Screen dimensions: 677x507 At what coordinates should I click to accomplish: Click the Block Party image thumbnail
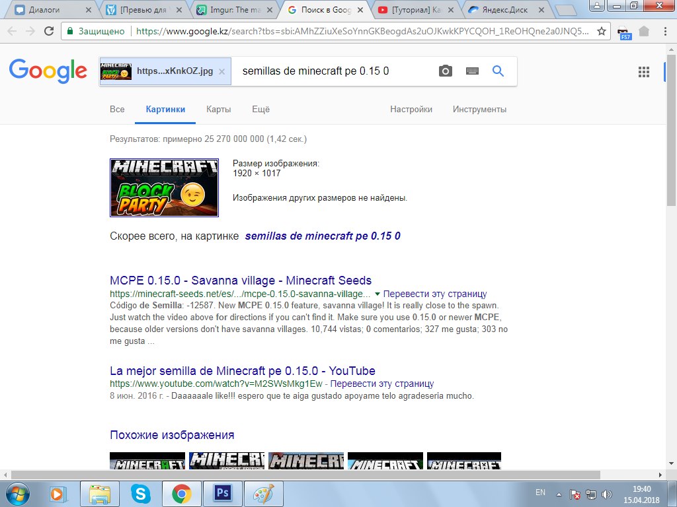coord(164,187)
